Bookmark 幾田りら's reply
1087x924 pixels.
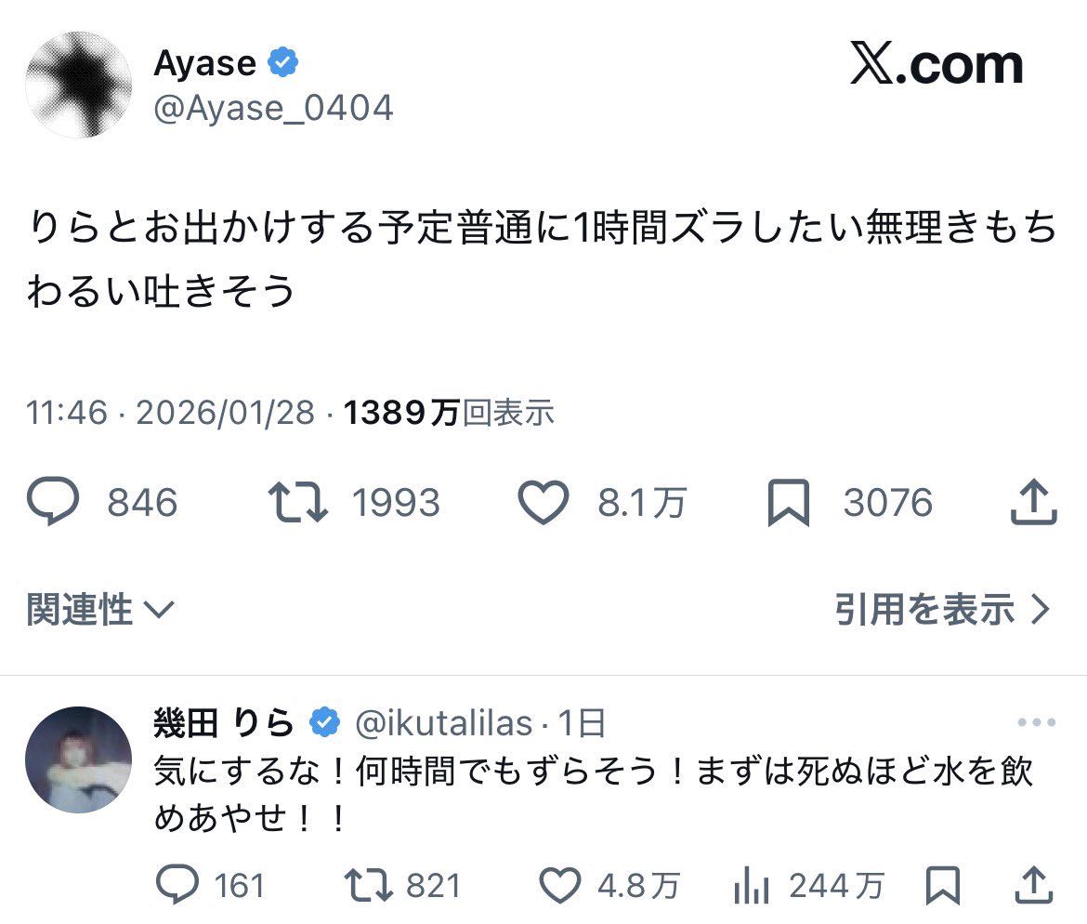point(944,886)
